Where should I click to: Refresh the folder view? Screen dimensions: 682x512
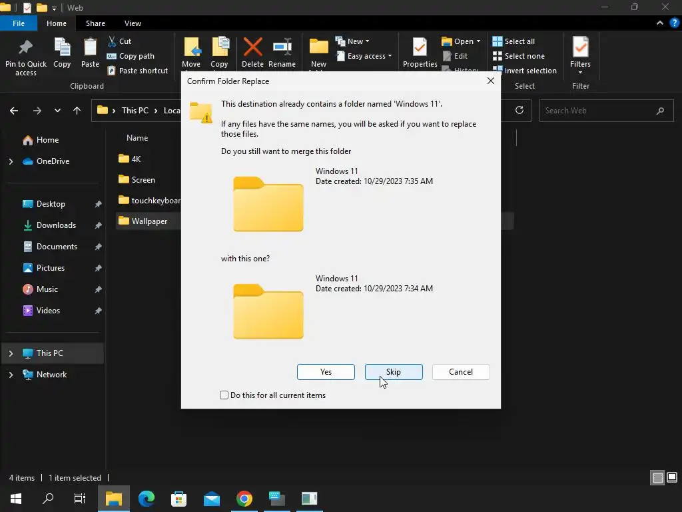coord(519,110)
